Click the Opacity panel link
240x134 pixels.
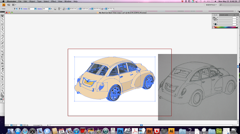tap(40, 9)
